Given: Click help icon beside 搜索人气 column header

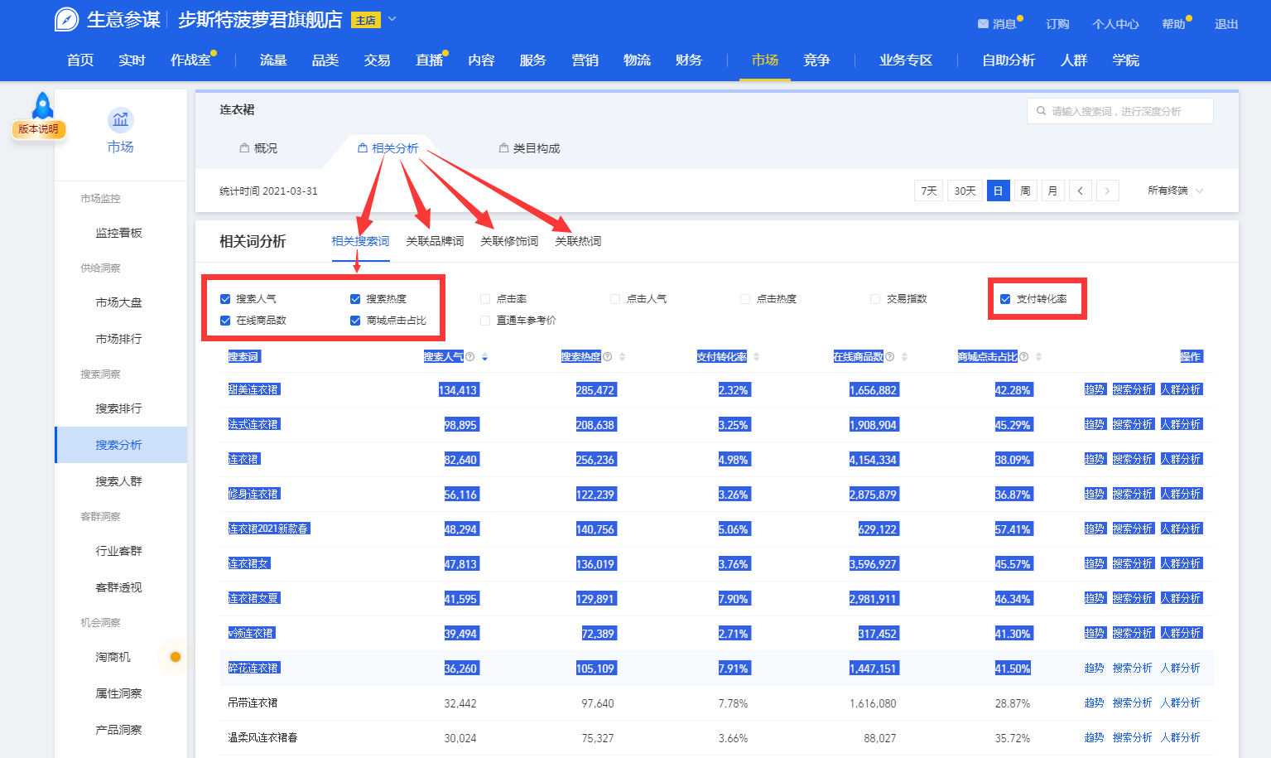Looking at the screenshot, I should [470, 357].
